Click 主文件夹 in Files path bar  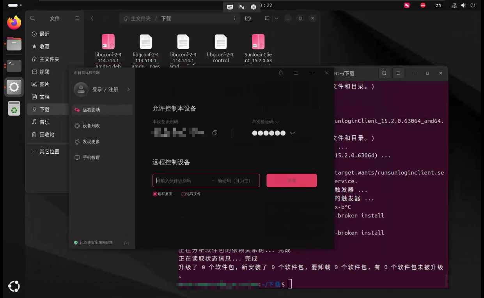(140, 18)
